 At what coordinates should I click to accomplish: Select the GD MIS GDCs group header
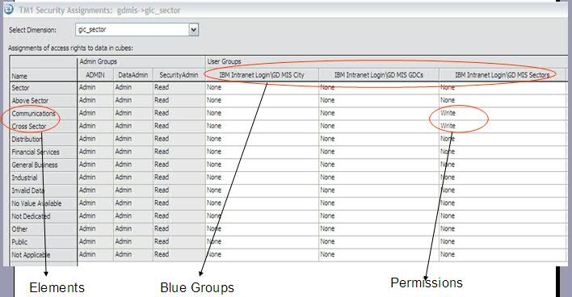pos(379,75)
